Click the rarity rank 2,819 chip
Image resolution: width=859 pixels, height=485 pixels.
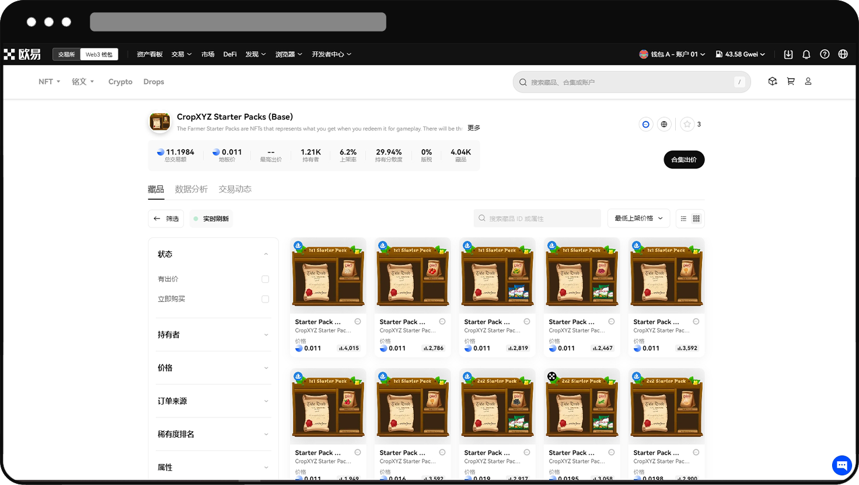(x=518, y=348)
